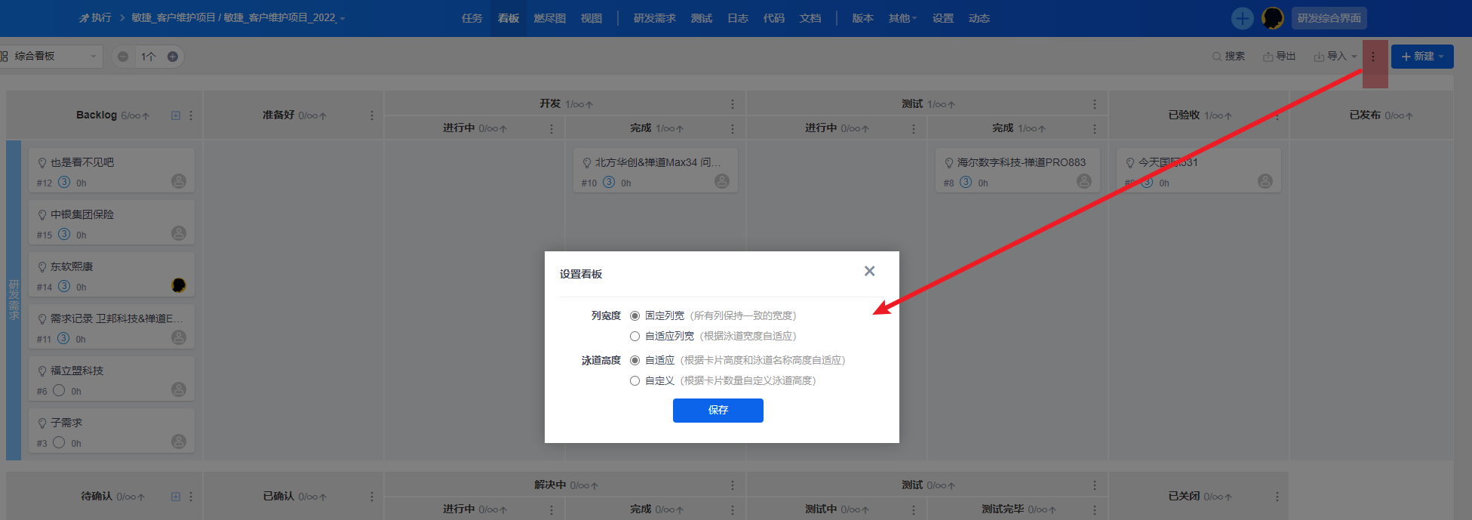This screenshot has width=1472, height=520.
Task: Click the 执行 breadcrumb link
Action: [x=96, y=17]
